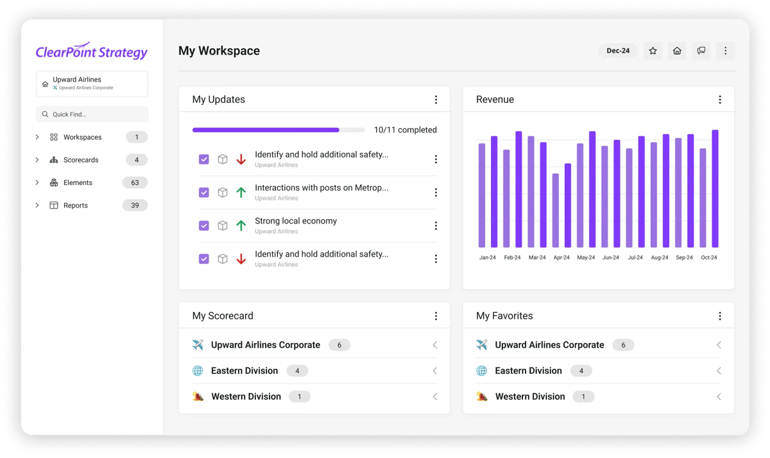The height and width of the screenshot is (458, 770).
Task: Click home icon in Upward Airlines selector
Action: (x=45, y=84)
